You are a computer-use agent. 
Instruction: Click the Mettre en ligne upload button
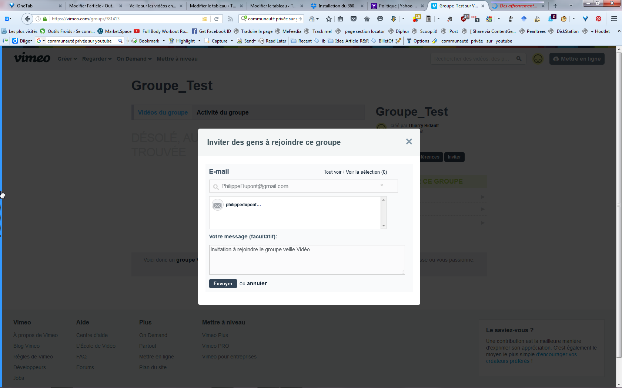pos(577,59)
